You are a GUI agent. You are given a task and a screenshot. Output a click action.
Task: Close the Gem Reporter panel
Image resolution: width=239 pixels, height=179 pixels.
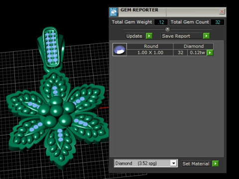click(222, 11)
